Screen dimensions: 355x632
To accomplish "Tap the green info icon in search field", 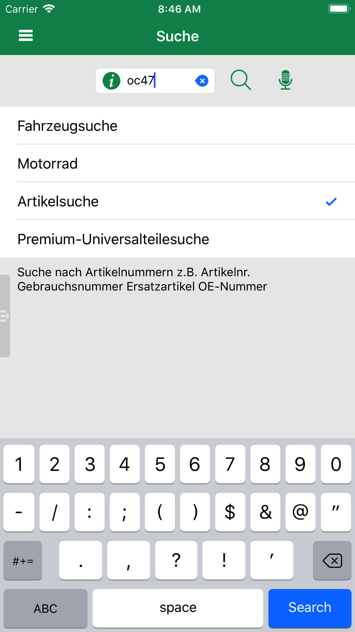I will [x=111, y=81].
